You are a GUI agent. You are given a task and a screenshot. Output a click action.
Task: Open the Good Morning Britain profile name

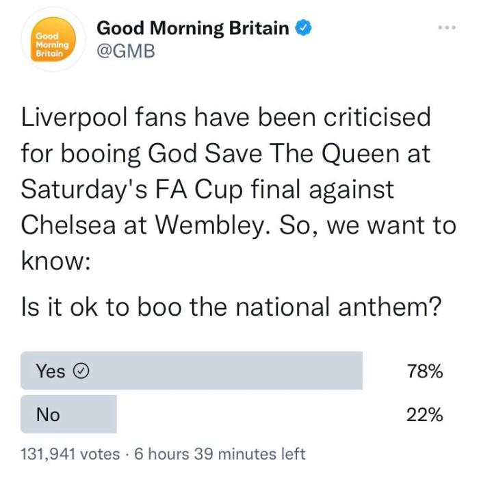click(x=192, y=29)
